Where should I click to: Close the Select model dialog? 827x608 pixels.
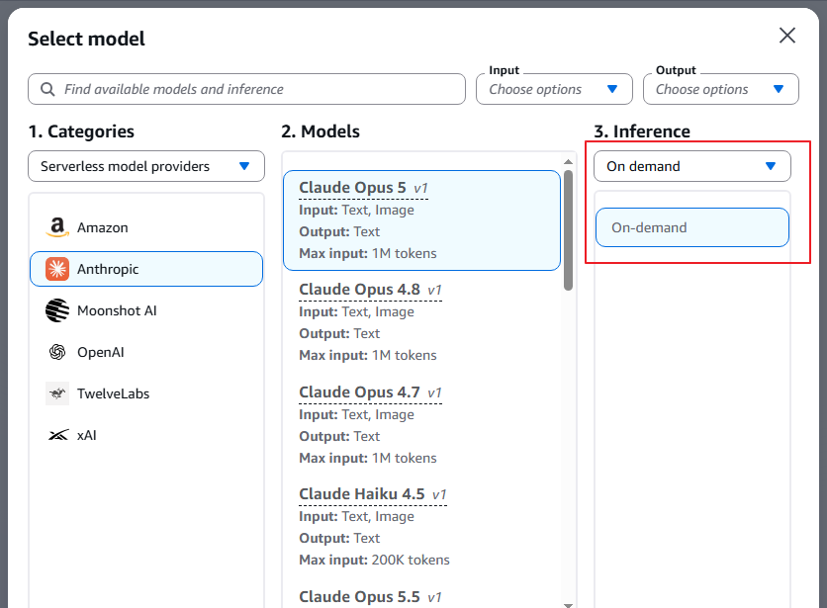pyautogui.click(x=786, y=36)
